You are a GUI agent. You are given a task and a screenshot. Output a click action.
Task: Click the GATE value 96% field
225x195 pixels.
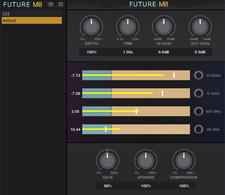(x=108, y=186)
